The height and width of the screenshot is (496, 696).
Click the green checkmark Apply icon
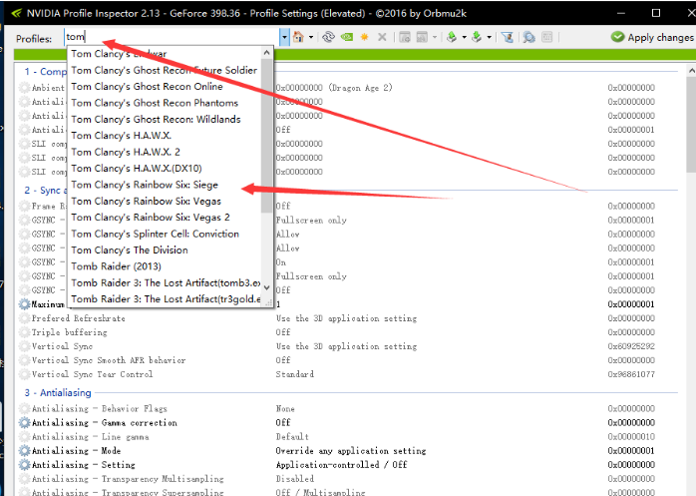617,37
